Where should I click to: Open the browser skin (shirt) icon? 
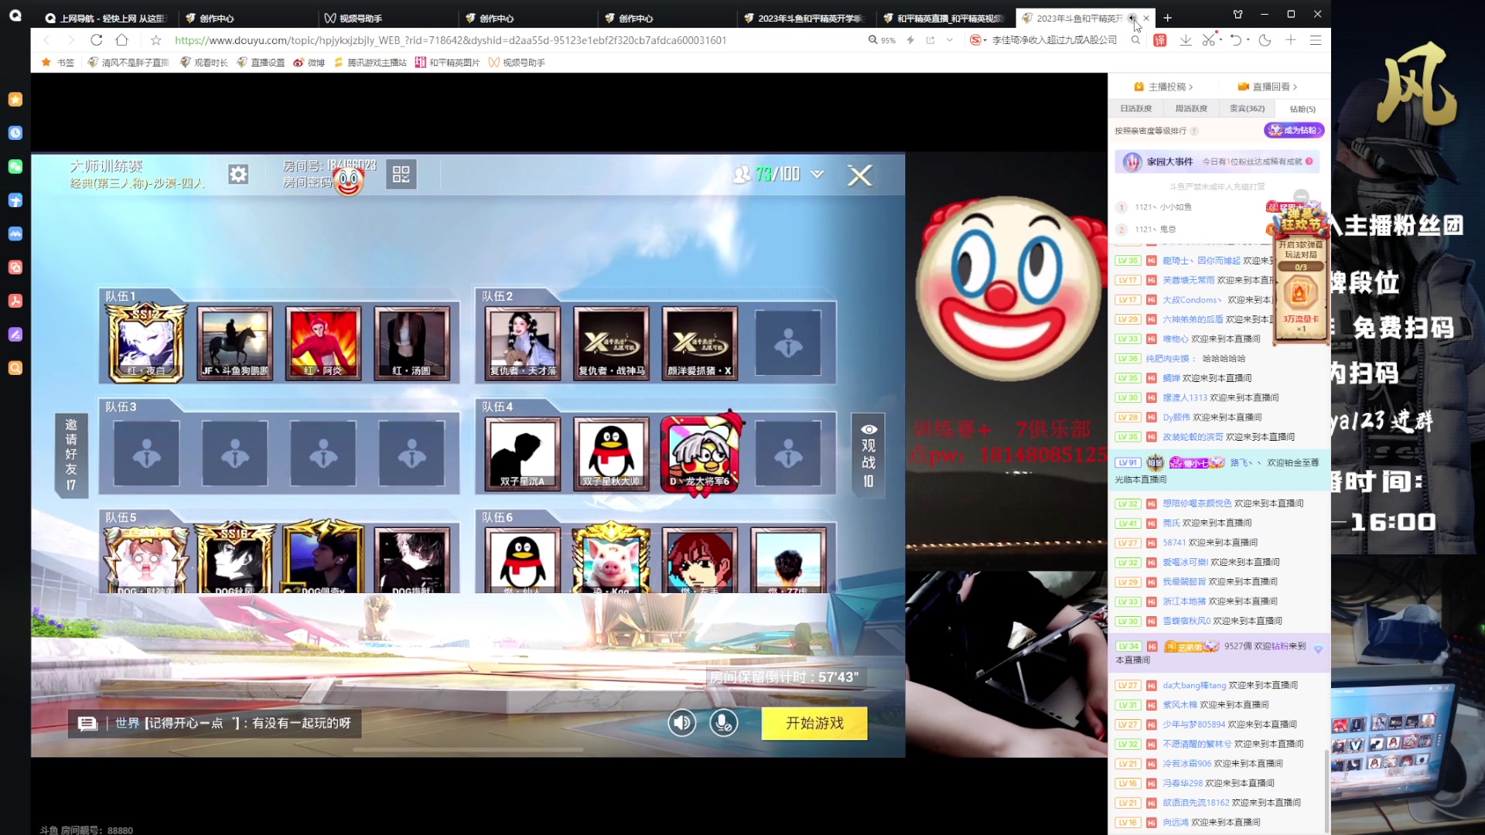point(1237,14)
